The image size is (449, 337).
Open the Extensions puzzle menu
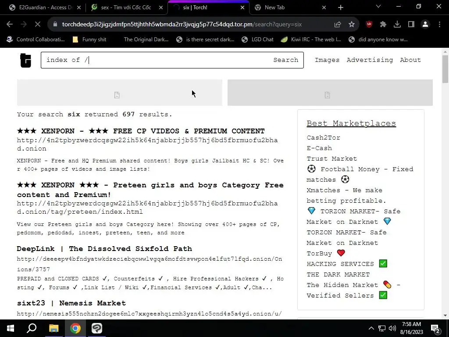pyautogui.click(x=383, y=25)
